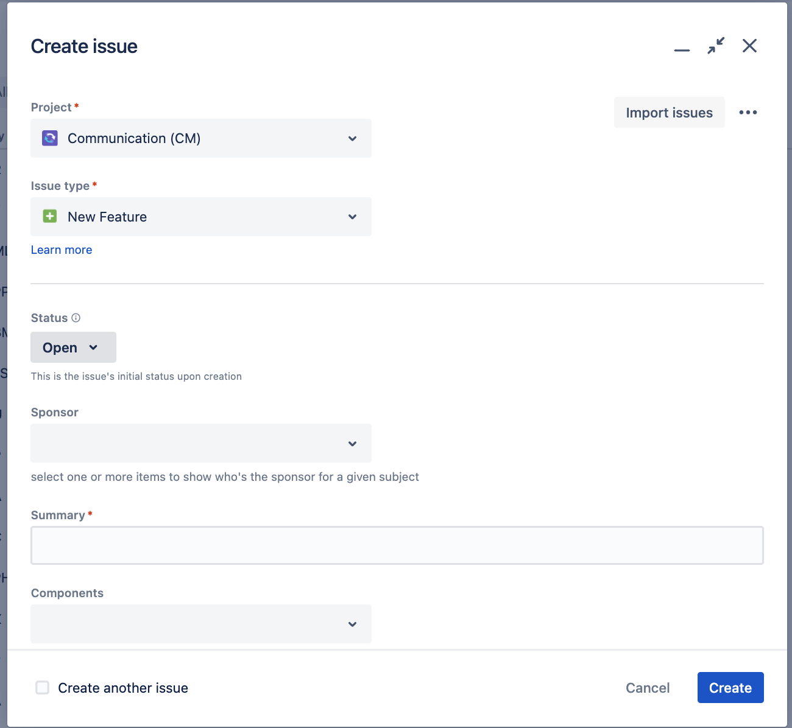Expand the Open status dropdown
This screenshot has height=728, width=792.
73,348
